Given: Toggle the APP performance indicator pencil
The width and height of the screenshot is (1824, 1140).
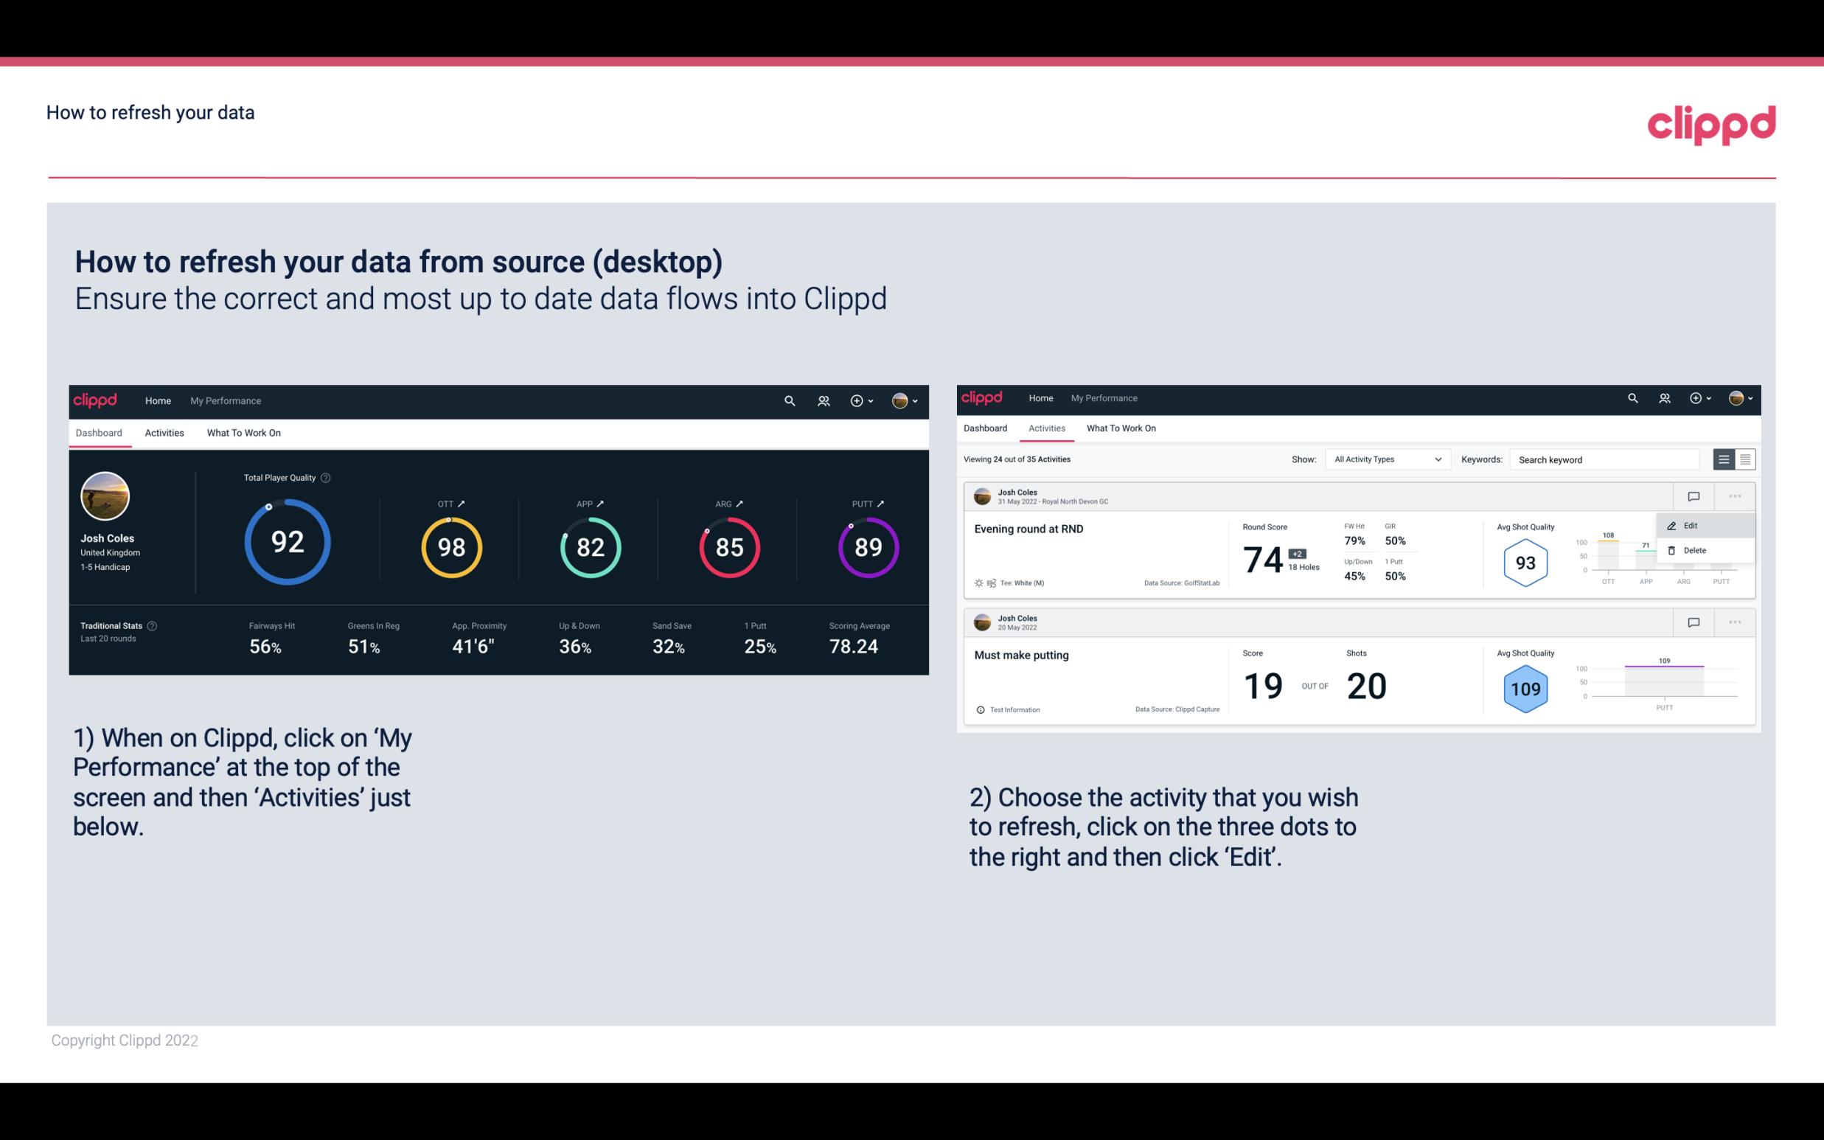Looking at the screenshot, I should coord(600,503).
